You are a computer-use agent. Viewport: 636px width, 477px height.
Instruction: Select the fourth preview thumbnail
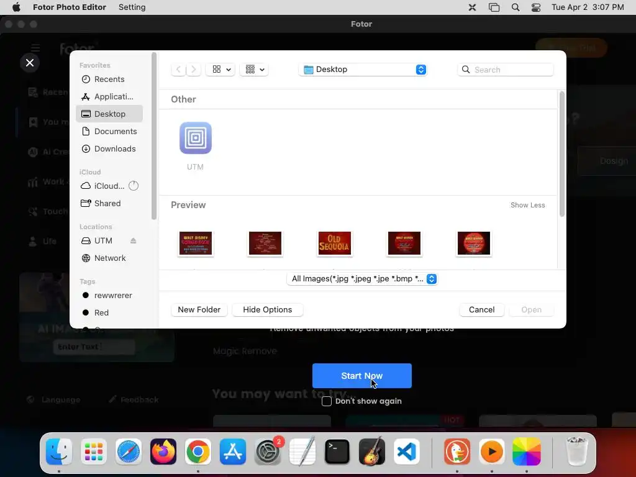[x=404, y=243]
